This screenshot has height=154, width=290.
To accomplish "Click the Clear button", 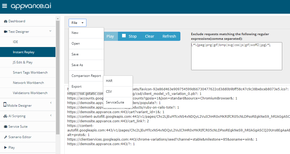I will (x=150, y=36).
